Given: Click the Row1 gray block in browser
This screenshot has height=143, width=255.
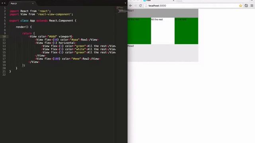Looking at the screenshot, I should pos(163,13).
